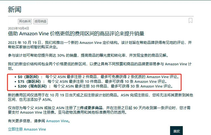Screen dimensions: 211x135
Task: Click the horizontal divider under 新闻
Action: pyautogui.click(x=101, y=16)
